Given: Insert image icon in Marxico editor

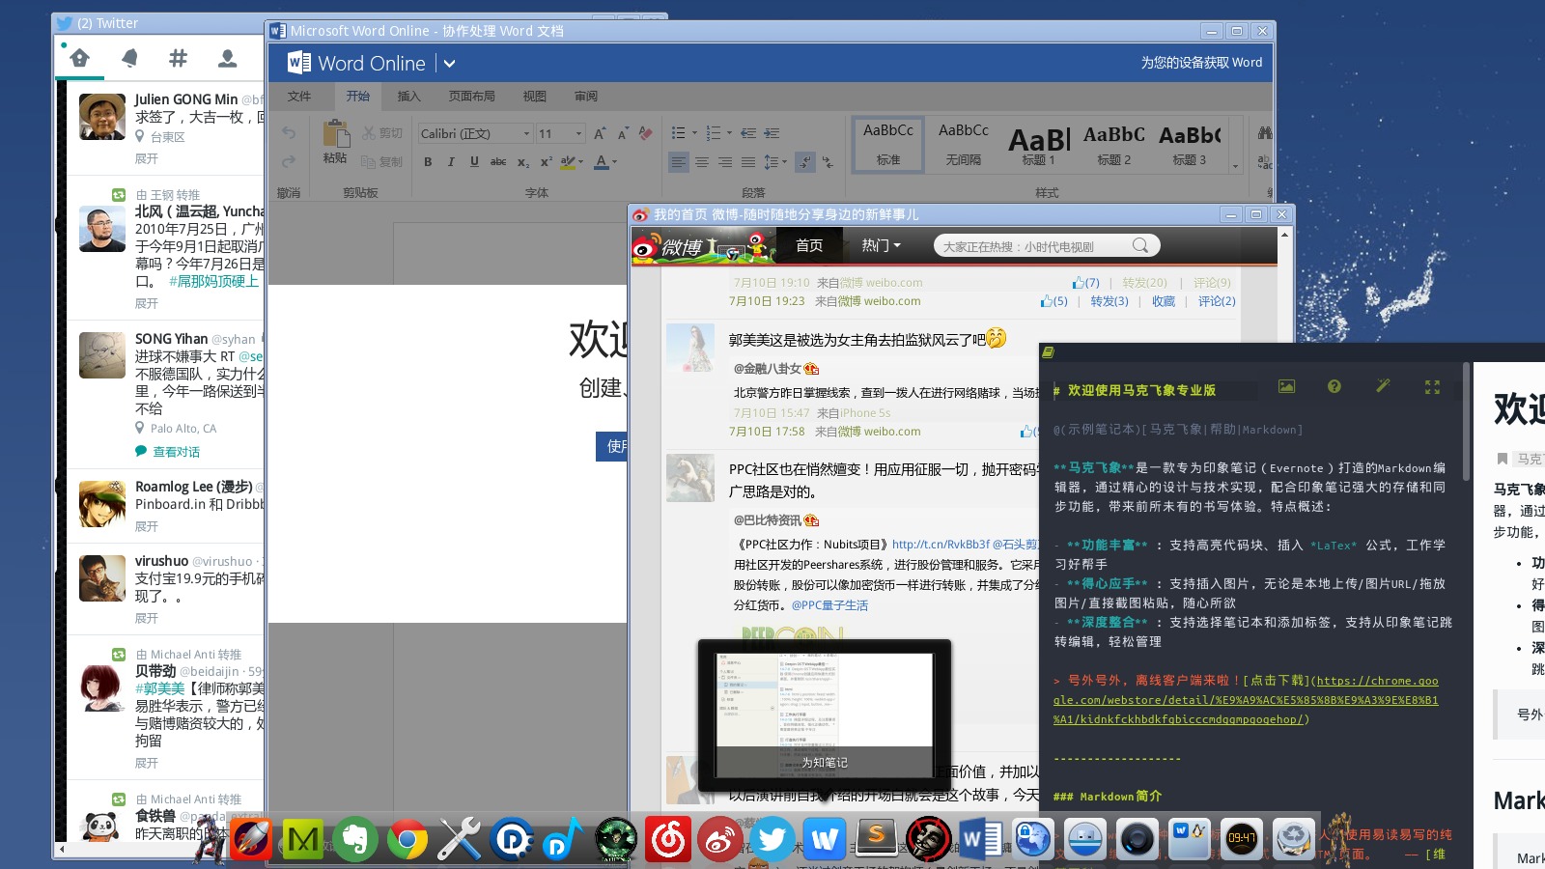Looking at the screenshot, I should (x=1286, y=386).
